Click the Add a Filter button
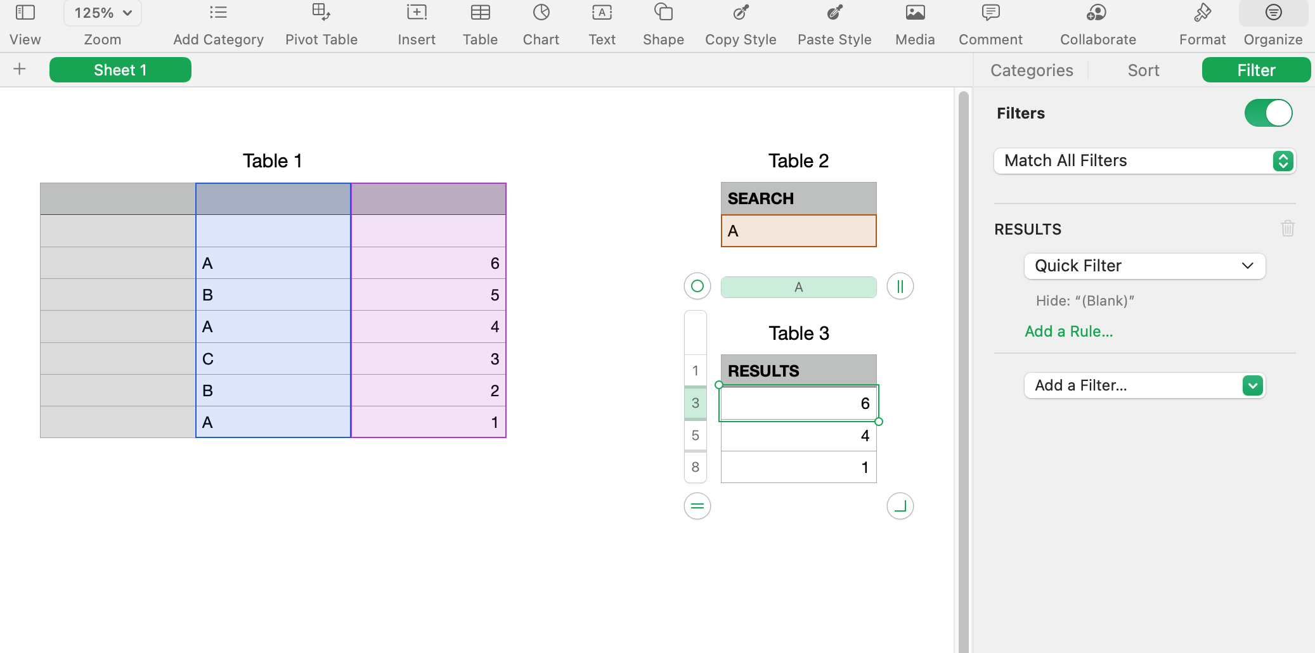Viewport: 1315px width, 653px height. pyautogui.click(x=1143, y=385)
